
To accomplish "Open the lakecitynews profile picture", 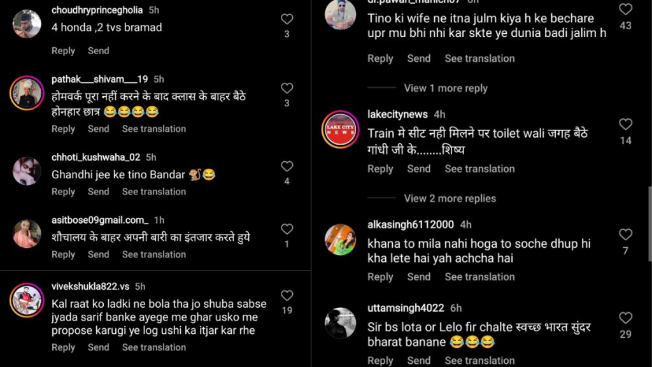I will pyautogui.click(x=340, y=129).
